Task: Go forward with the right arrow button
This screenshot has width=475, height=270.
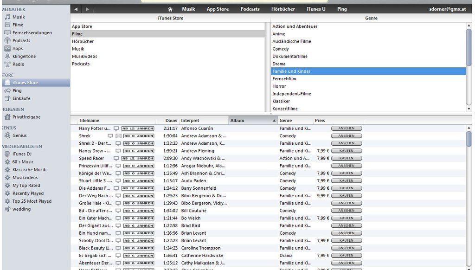Action: pyautogui.click(x=87, y=9)
